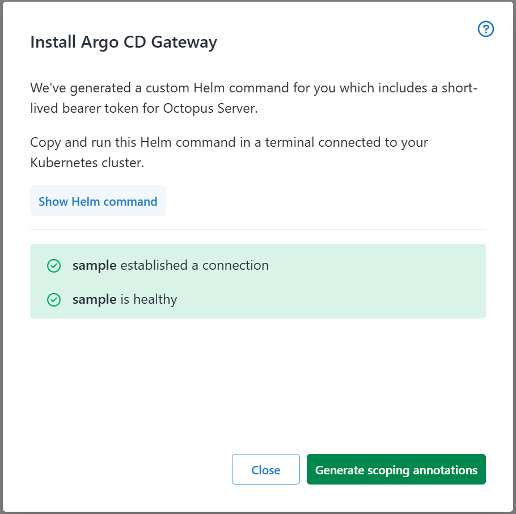Show the Helm command
Viewport: 516px width, 514px height.
[98, 201]
